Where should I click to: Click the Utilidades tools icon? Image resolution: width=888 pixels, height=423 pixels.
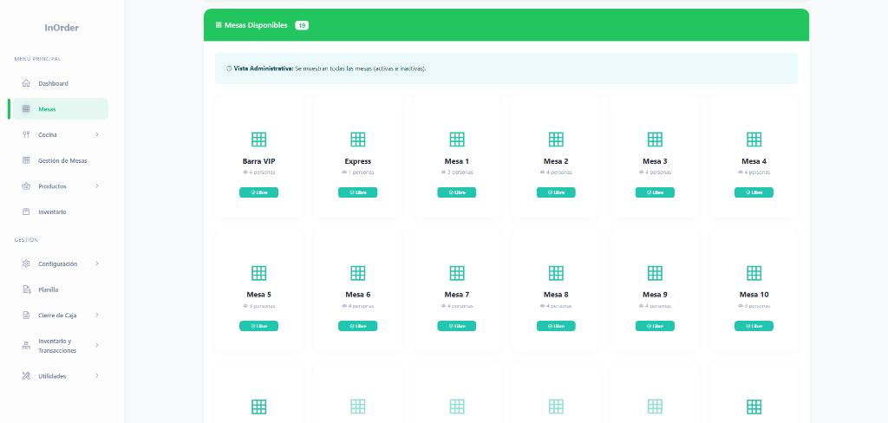point(26,376)
